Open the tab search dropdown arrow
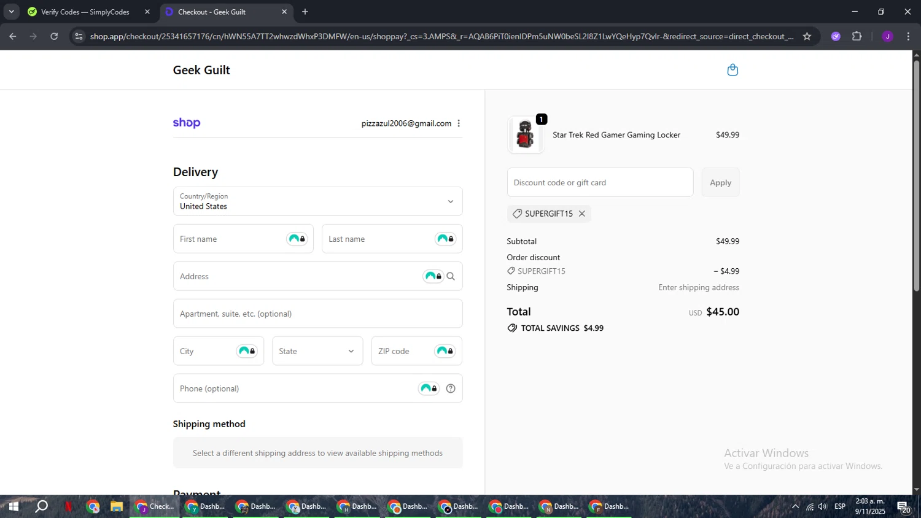 pyautogui.click(x=11, y=12)
